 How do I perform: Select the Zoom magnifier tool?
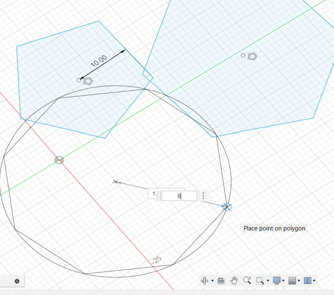pyautogui.click(x=247, y=280)
